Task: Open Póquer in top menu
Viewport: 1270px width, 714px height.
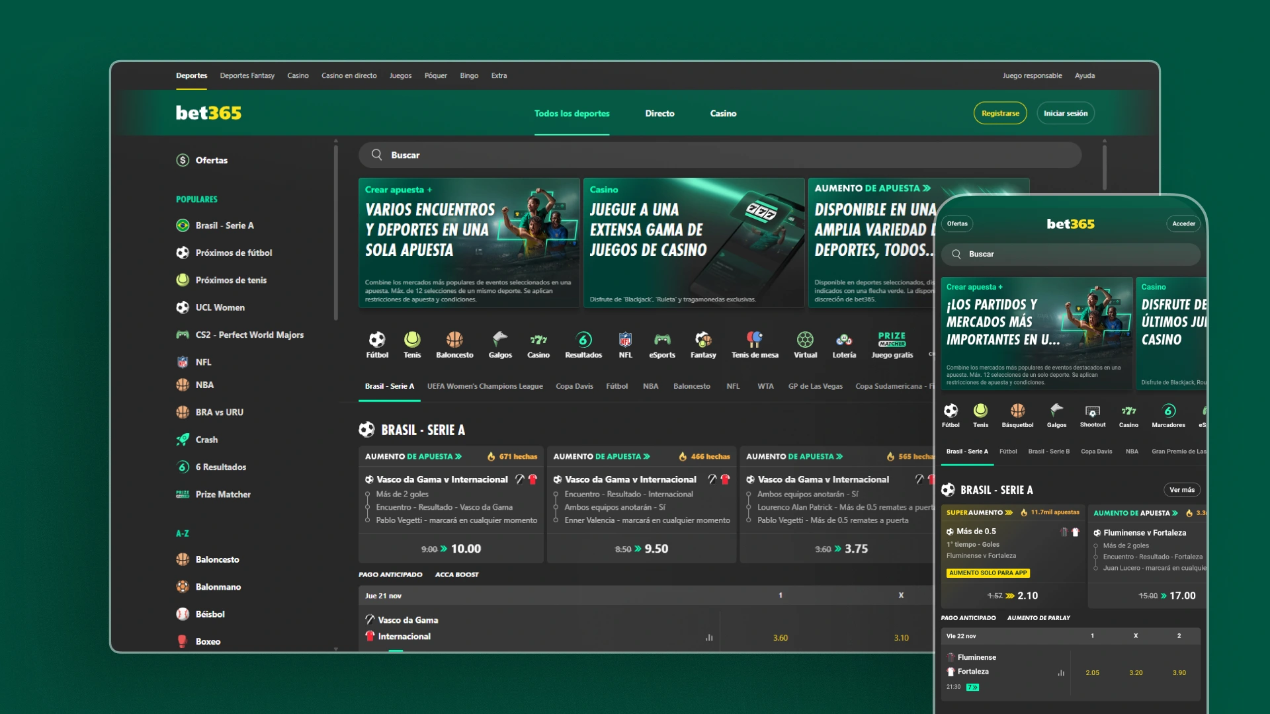Action: click(435, 75)
